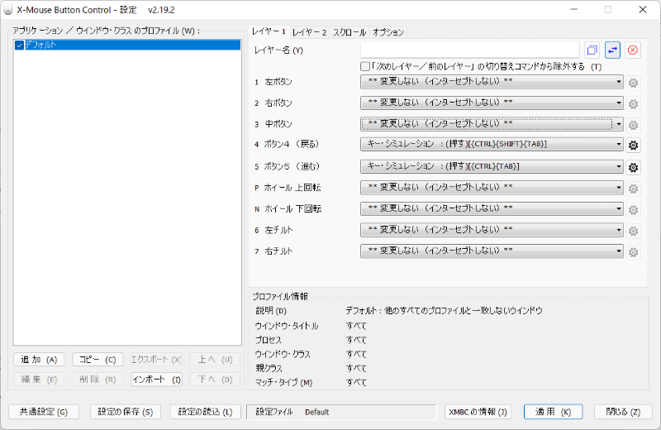
Task: Click the ウインドウ・クラス label
Action: [x=283, y=355]
